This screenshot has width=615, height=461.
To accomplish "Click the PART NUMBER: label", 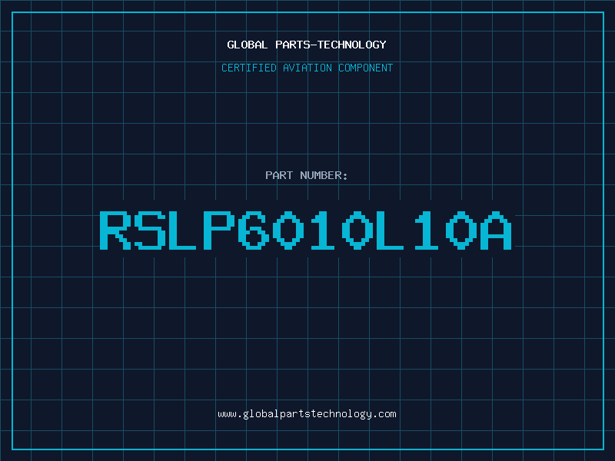I will 307,175.
